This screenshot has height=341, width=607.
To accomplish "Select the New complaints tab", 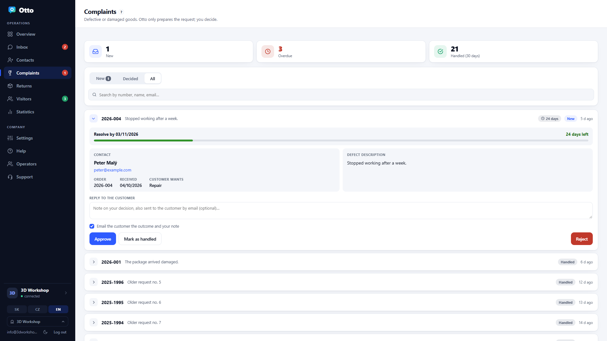I will point(103,79).
